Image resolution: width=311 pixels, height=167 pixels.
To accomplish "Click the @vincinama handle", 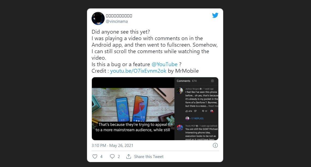I will click(x=117, y=21).
